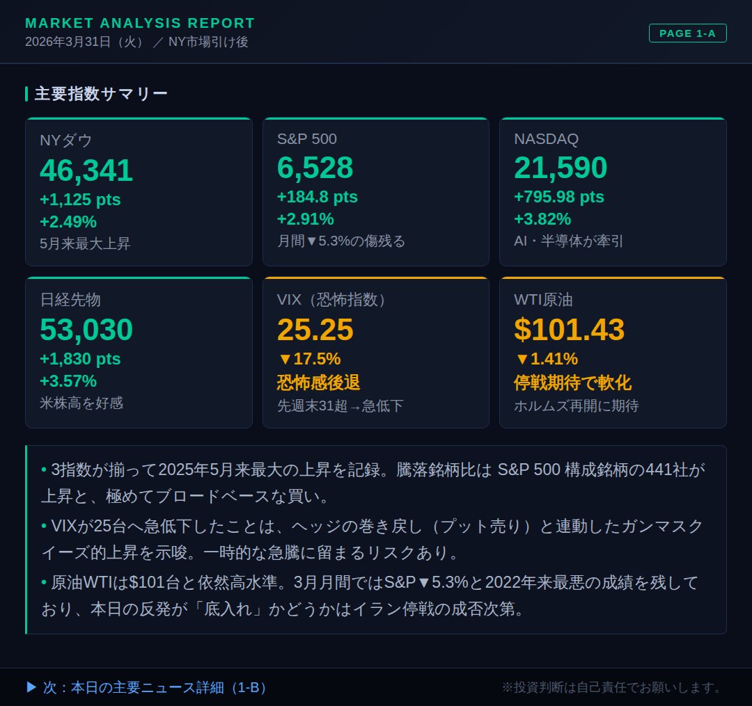This screenshot has height=706, width=752.
Task: Click the ▼ indicator on WTI原油 card
Action: tap(522, 359)
